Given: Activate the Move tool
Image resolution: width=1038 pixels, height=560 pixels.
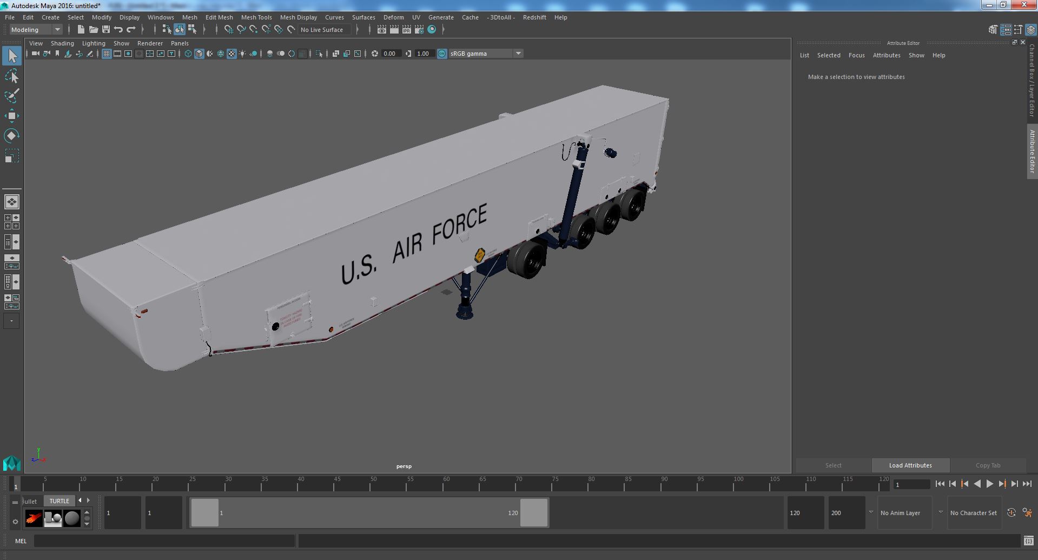Looking at the screenshot, I should (12, 116).
